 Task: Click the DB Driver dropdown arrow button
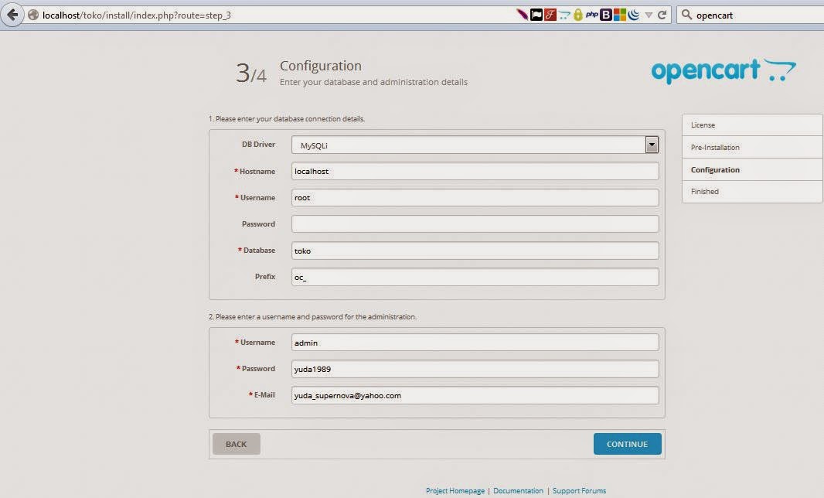click(652, 145)
